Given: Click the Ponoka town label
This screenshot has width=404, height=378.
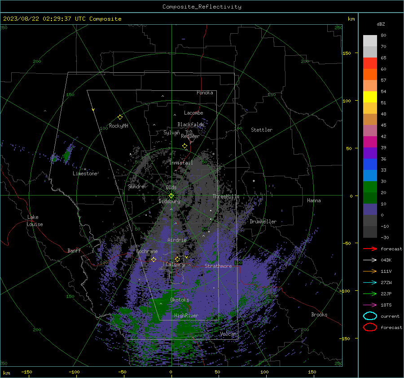Looking at the screenshot, I should pyautogui.click(x=205, y=93).
